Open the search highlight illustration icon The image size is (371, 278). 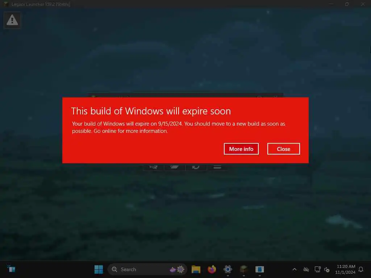[x=177, y=269]
